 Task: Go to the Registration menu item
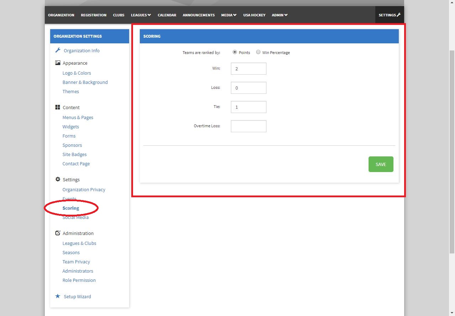coord(94,15)
